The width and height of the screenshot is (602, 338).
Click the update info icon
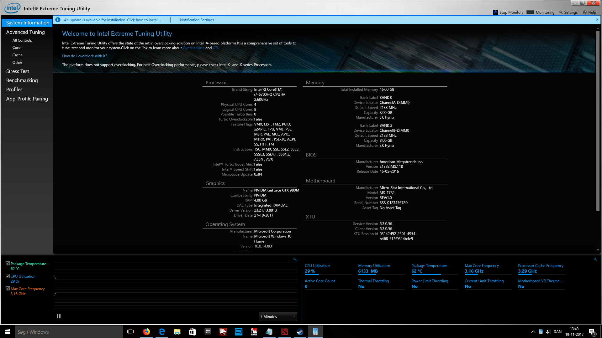tap(58, 20)
